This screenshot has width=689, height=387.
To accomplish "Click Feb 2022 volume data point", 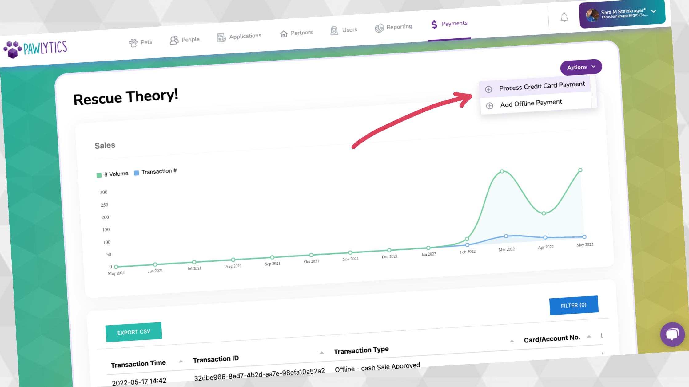I will (467, 239).
